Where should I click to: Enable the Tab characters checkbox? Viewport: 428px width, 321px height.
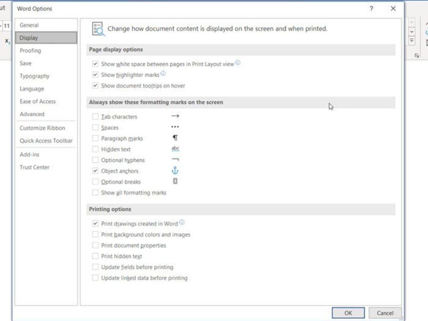tap(95, 117)
